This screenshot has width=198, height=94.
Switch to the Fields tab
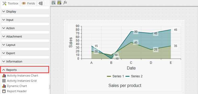(x=28, y=3)
